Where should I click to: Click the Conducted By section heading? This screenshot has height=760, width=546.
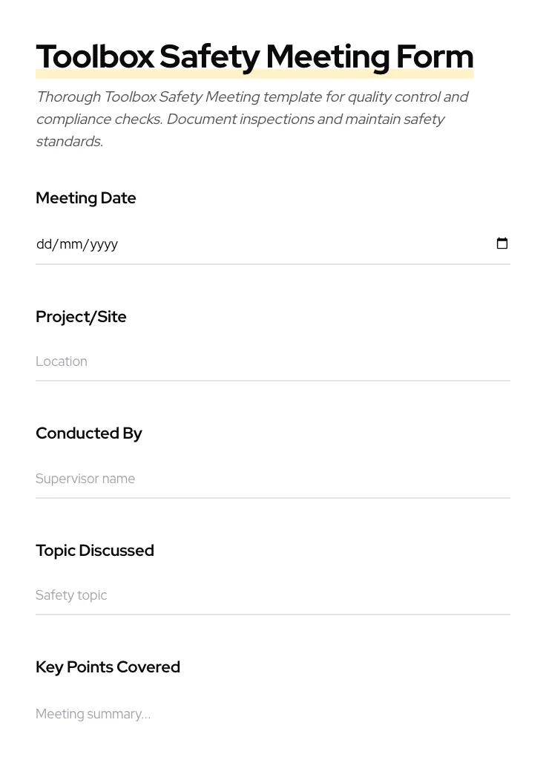[x=89, y=433]
